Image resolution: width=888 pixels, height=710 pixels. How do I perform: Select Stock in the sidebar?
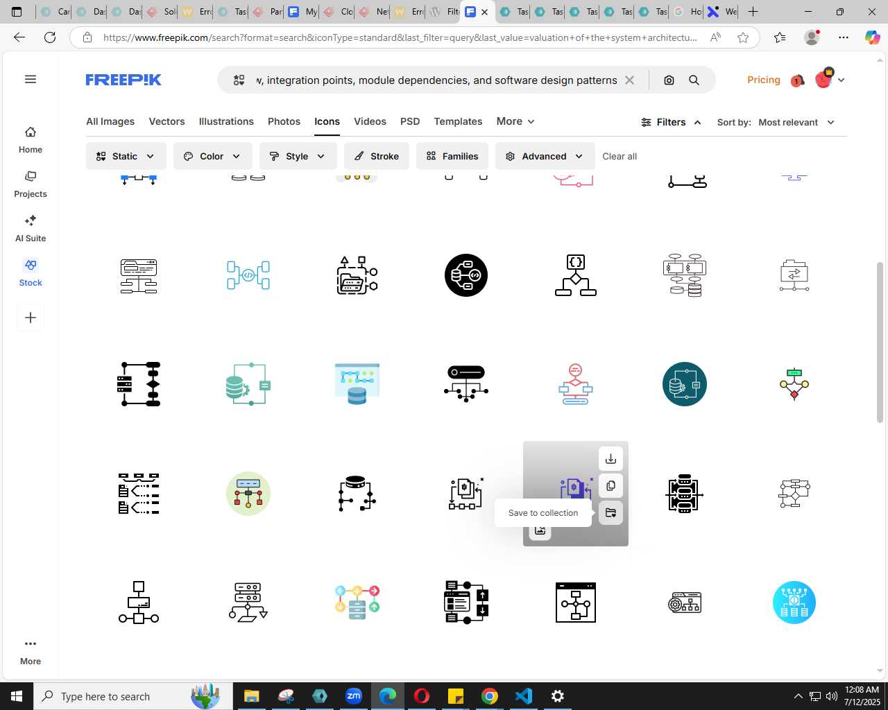[31, 273]
